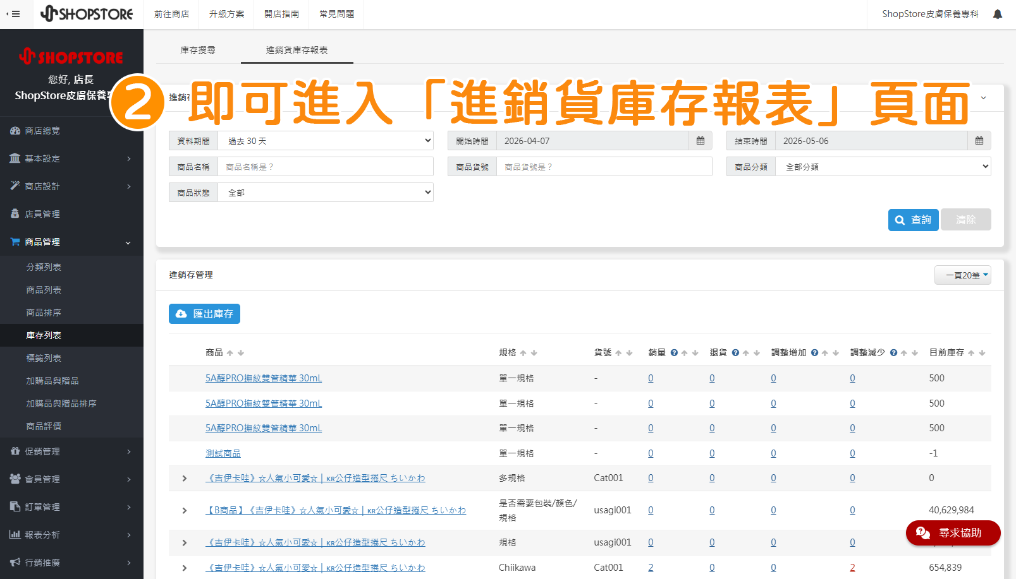The height and width of the screenshot is (579, 1016).
Task: Sort 銷量 column ascending with the up arrow
Action: pyautogui.click(x=685, y=353)
